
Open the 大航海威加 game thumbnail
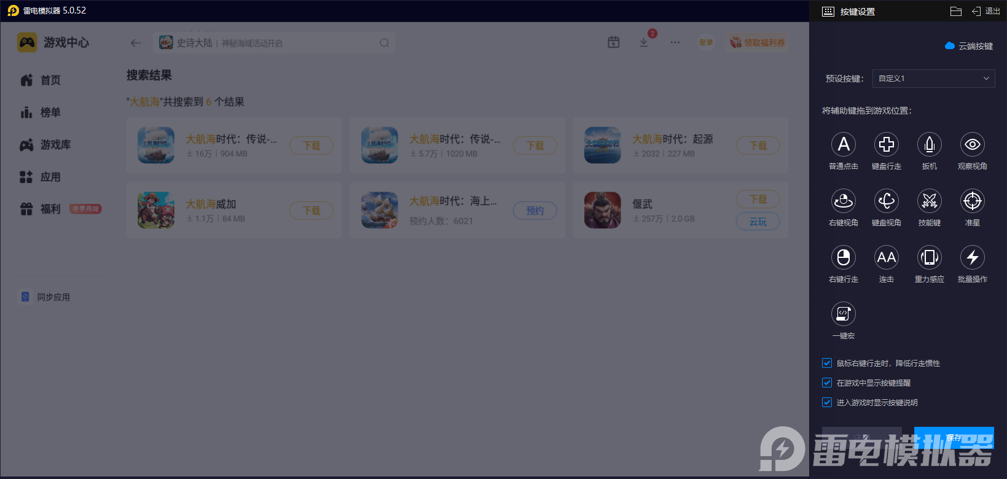coord(156,210)
